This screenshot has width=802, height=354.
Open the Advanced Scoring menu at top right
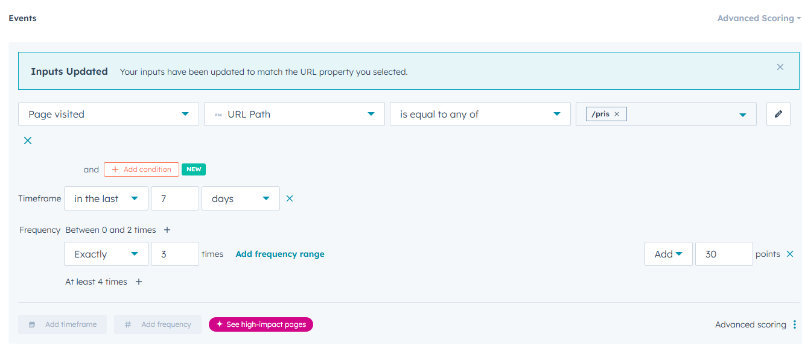[759, 17]
